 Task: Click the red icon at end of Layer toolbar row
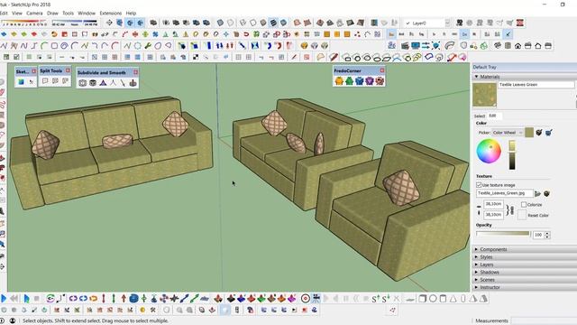tap(519, 23)
